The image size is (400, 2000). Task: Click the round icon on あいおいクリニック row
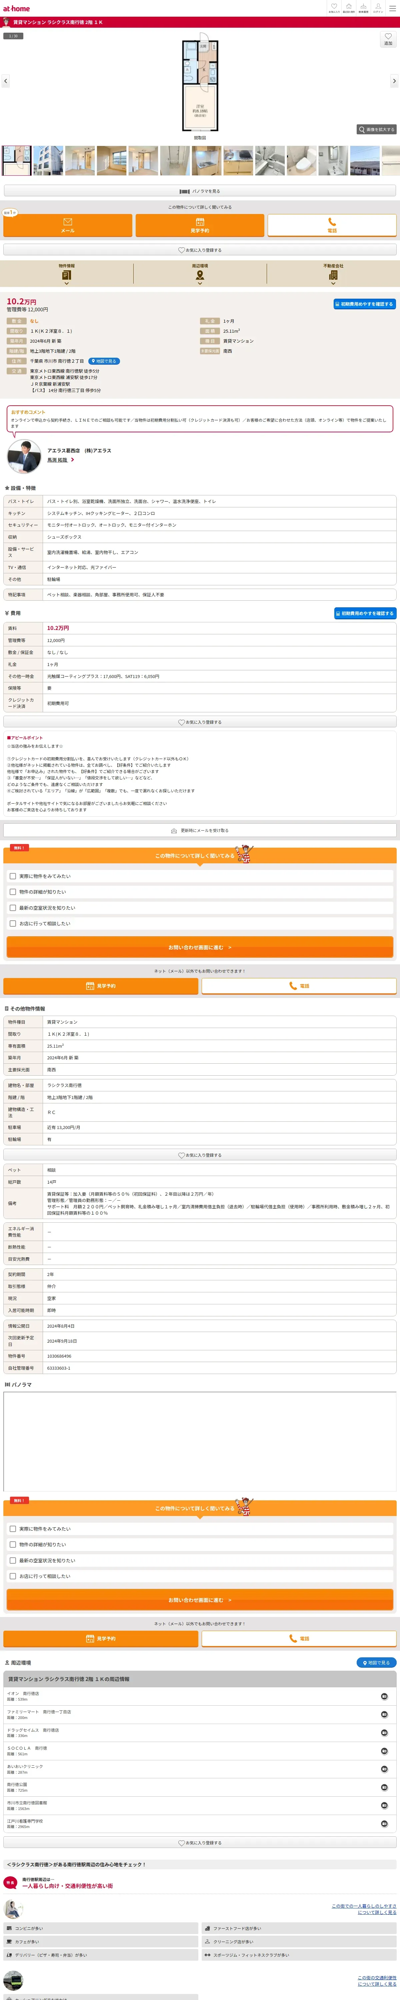coord(384,1769)
